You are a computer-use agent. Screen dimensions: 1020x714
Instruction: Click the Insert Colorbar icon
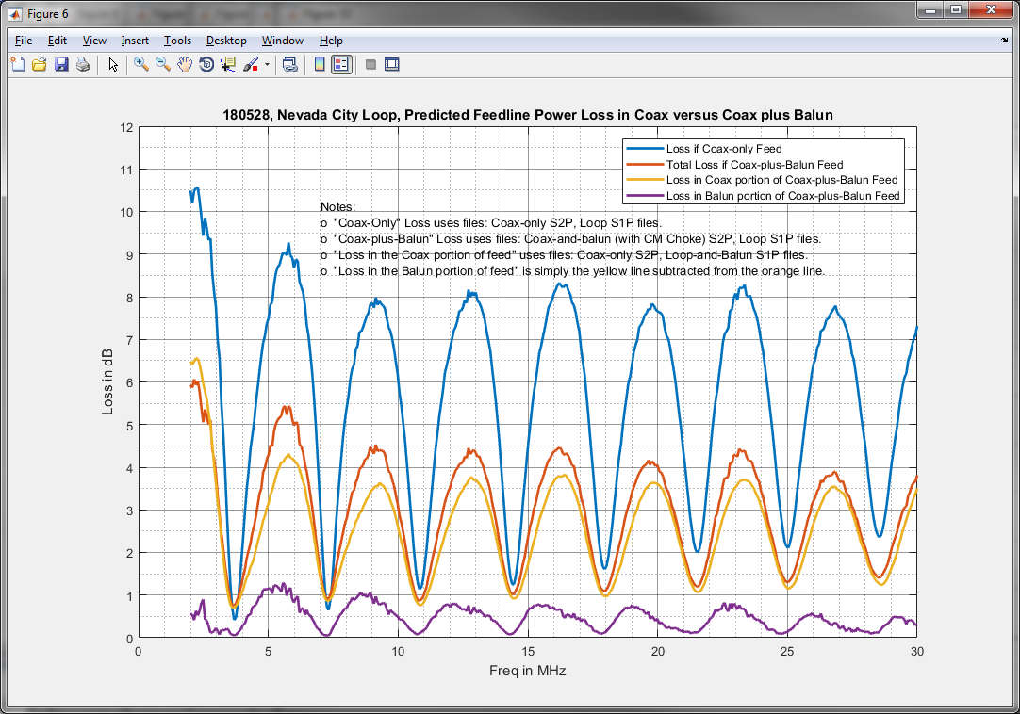click(320, 64)
